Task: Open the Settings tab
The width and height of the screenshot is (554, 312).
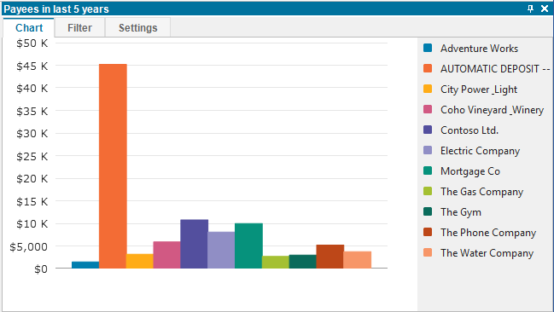Action: tap(137, 27)
